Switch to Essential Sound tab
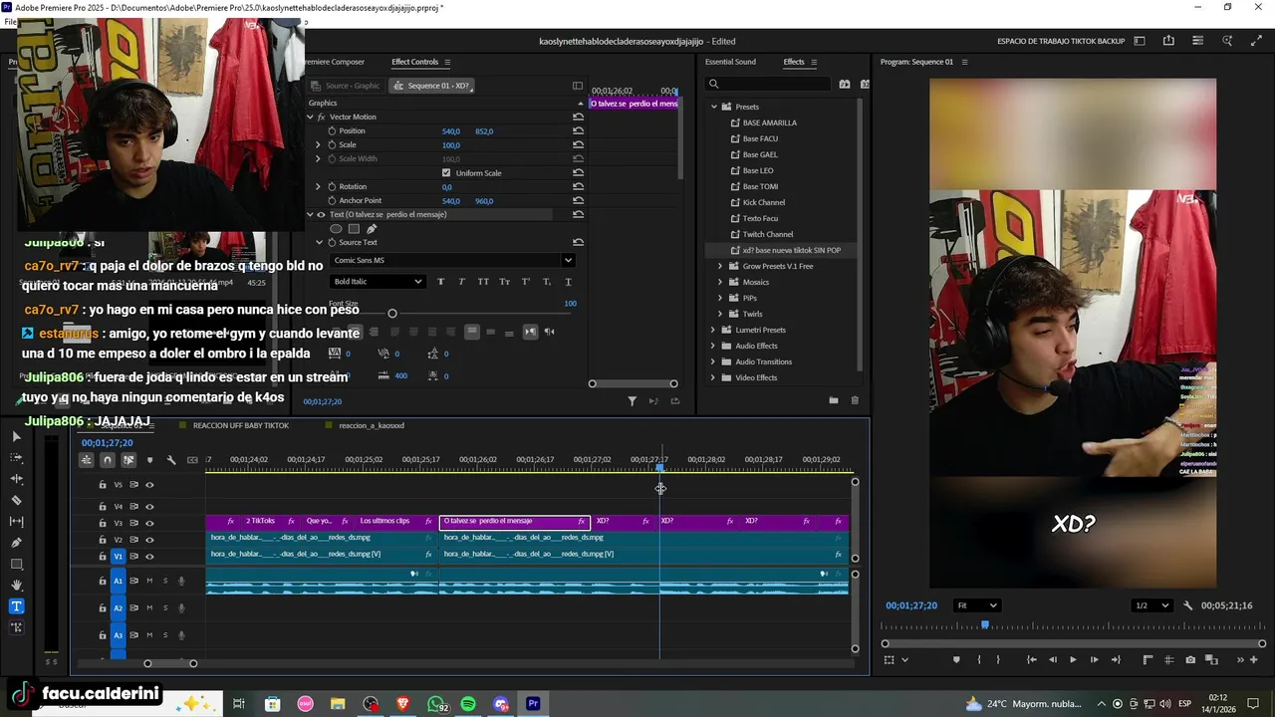The height and width of the screenshot is (717, 1275). pyautogui.click(x=730, y=62)
